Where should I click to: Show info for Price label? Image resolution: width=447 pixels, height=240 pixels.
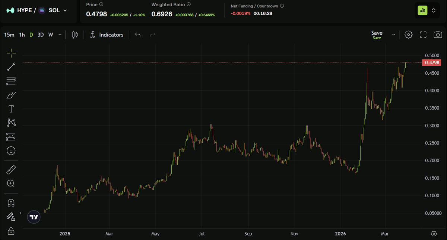point(102,5)
